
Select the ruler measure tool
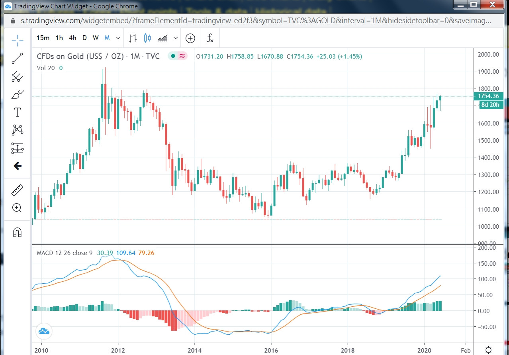(17, 190)
